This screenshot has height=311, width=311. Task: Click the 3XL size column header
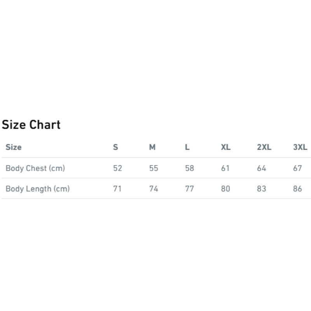(x=300, y=147)
